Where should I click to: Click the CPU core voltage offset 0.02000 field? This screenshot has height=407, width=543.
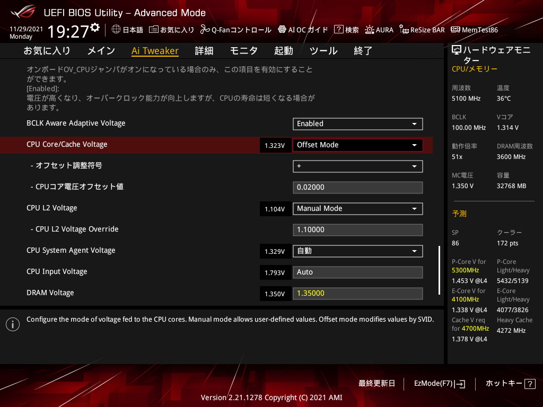pyautogui.click(x=358, y=187)
